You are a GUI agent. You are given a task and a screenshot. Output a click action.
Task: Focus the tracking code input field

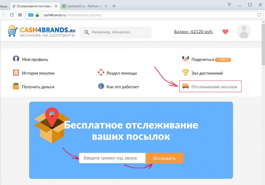point(112,158)
